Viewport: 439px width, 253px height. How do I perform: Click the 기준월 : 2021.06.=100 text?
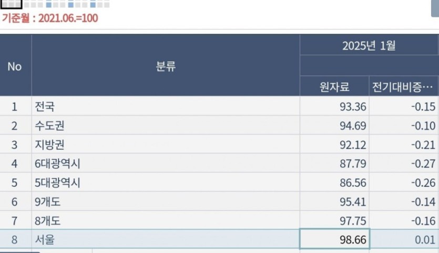click(x=50, y=18)
